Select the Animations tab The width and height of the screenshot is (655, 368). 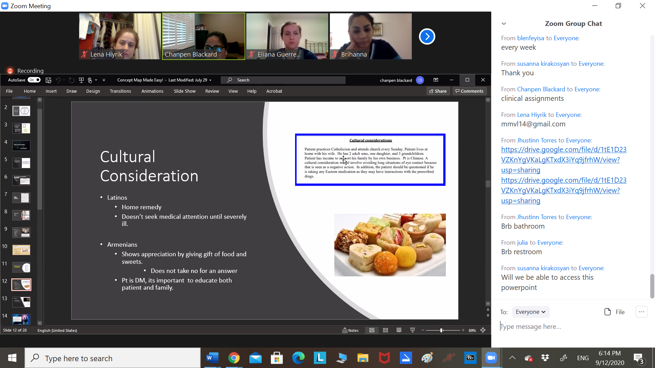152,91
